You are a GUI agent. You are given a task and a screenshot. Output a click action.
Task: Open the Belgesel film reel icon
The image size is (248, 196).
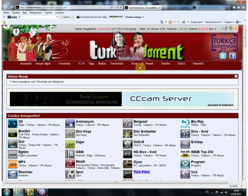[128, 124]
